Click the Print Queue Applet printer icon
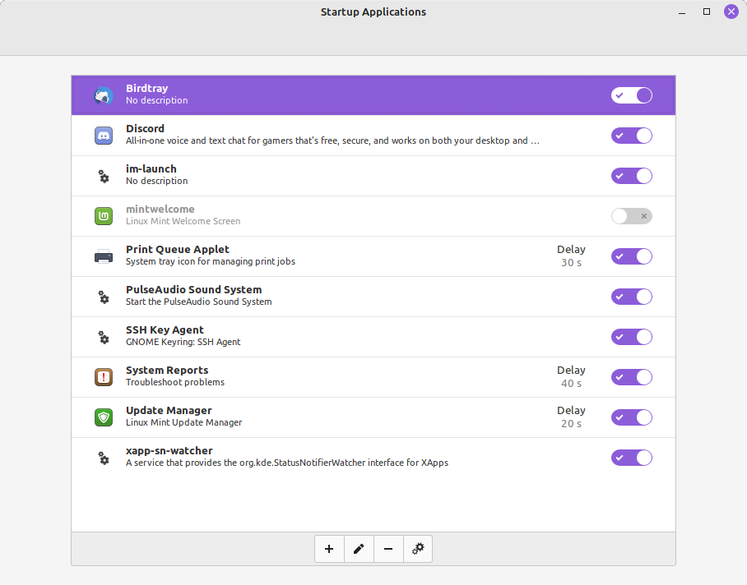 click(x=104, y=256)
